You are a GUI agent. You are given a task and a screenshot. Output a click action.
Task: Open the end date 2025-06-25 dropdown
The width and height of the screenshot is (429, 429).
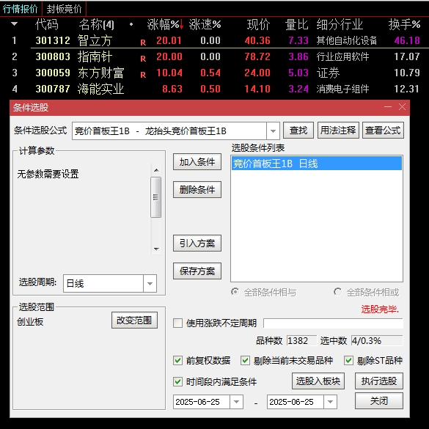[x=331, y=402]
